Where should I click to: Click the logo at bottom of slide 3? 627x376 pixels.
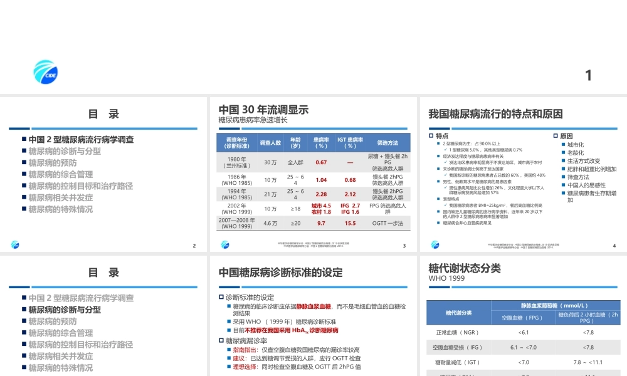coord(225,244)
